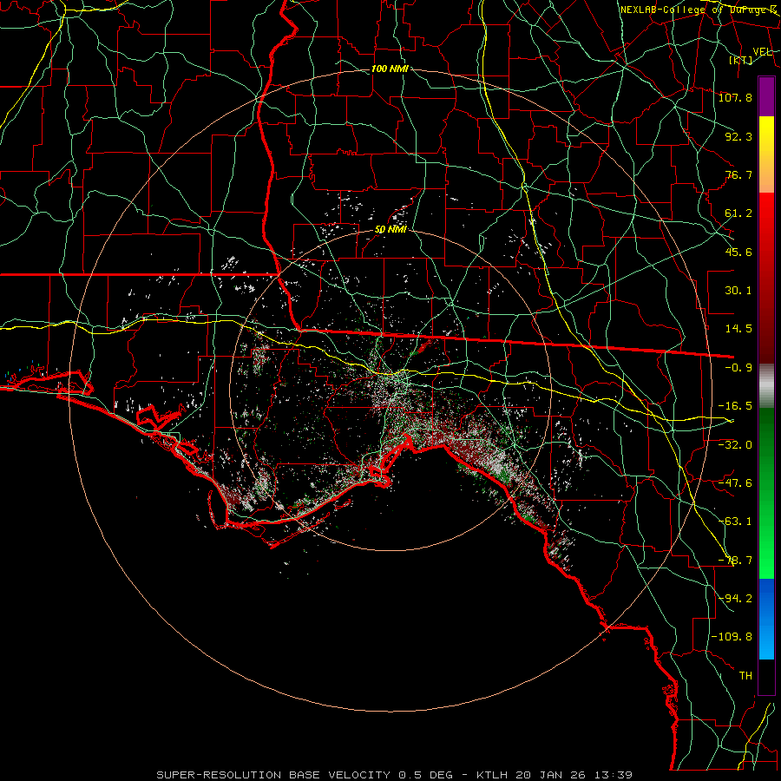Click the 76.7 velocity scale value
Screen dimensions: 781x781
738,174
